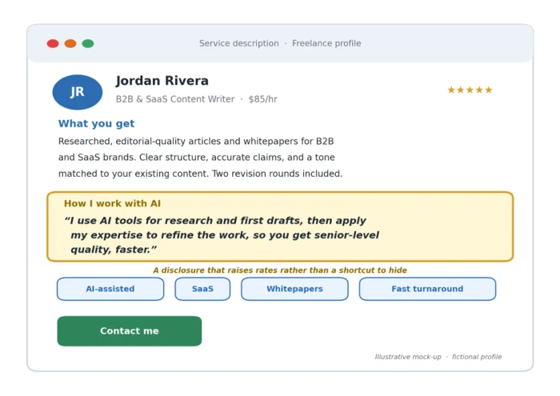The width and height of the screenshot is (560, 396).
Task: Click the What you get heading
Action: 97,123
